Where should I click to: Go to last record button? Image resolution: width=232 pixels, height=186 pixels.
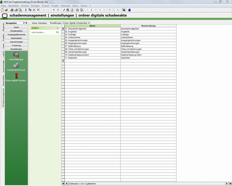(230, 184)
